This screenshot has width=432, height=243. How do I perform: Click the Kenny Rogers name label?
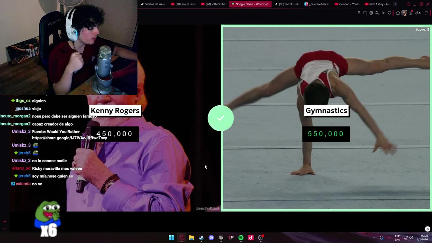click(115, 110)
